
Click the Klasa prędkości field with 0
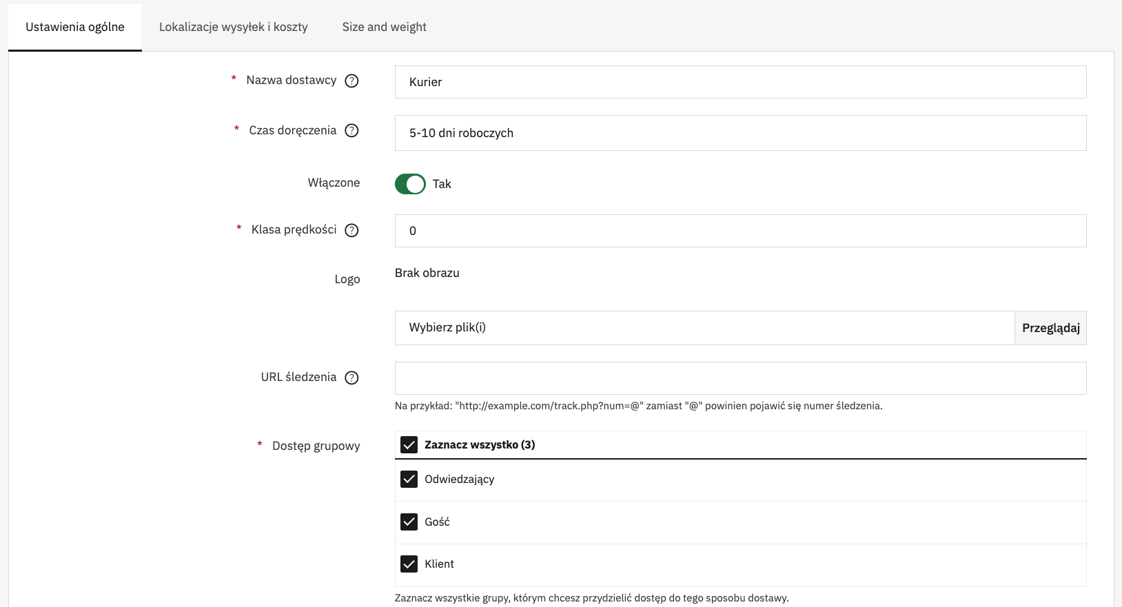coord(741,231)
